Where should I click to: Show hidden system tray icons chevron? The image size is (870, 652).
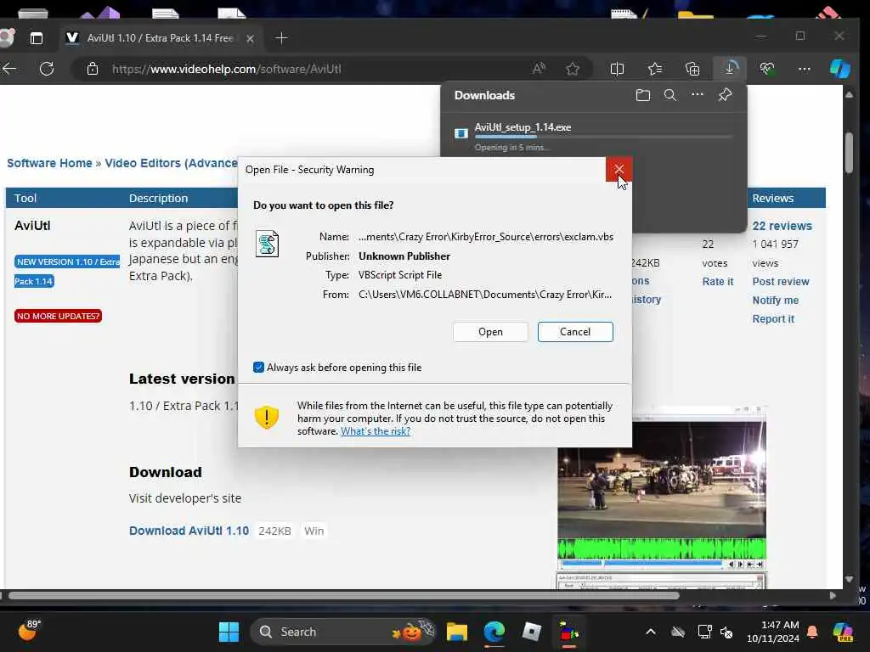click(650, 632)
